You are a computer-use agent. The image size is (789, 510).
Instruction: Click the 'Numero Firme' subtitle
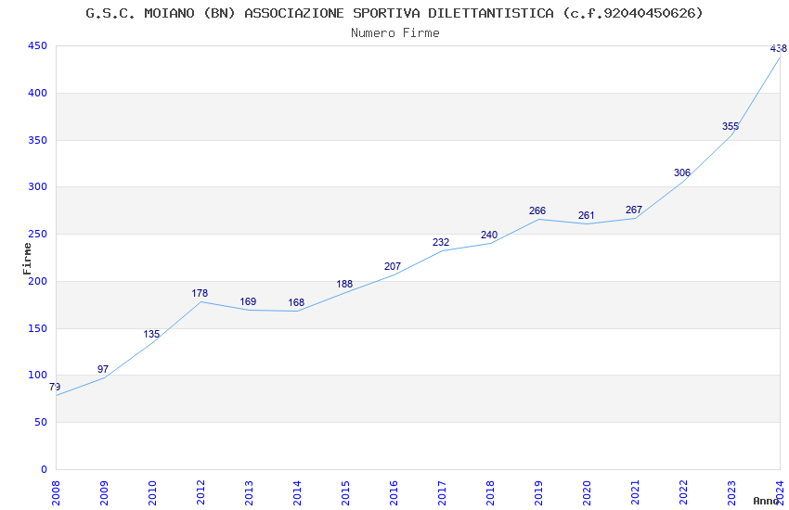(x=395, y=33)
